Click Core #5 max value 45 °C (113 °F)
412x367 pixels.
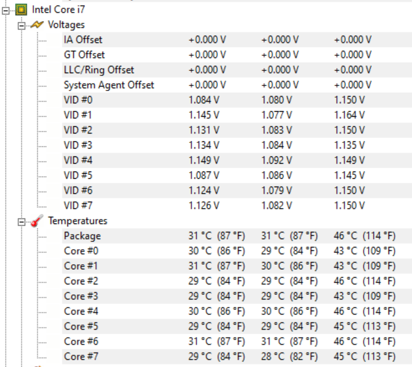tap(365, 326)
